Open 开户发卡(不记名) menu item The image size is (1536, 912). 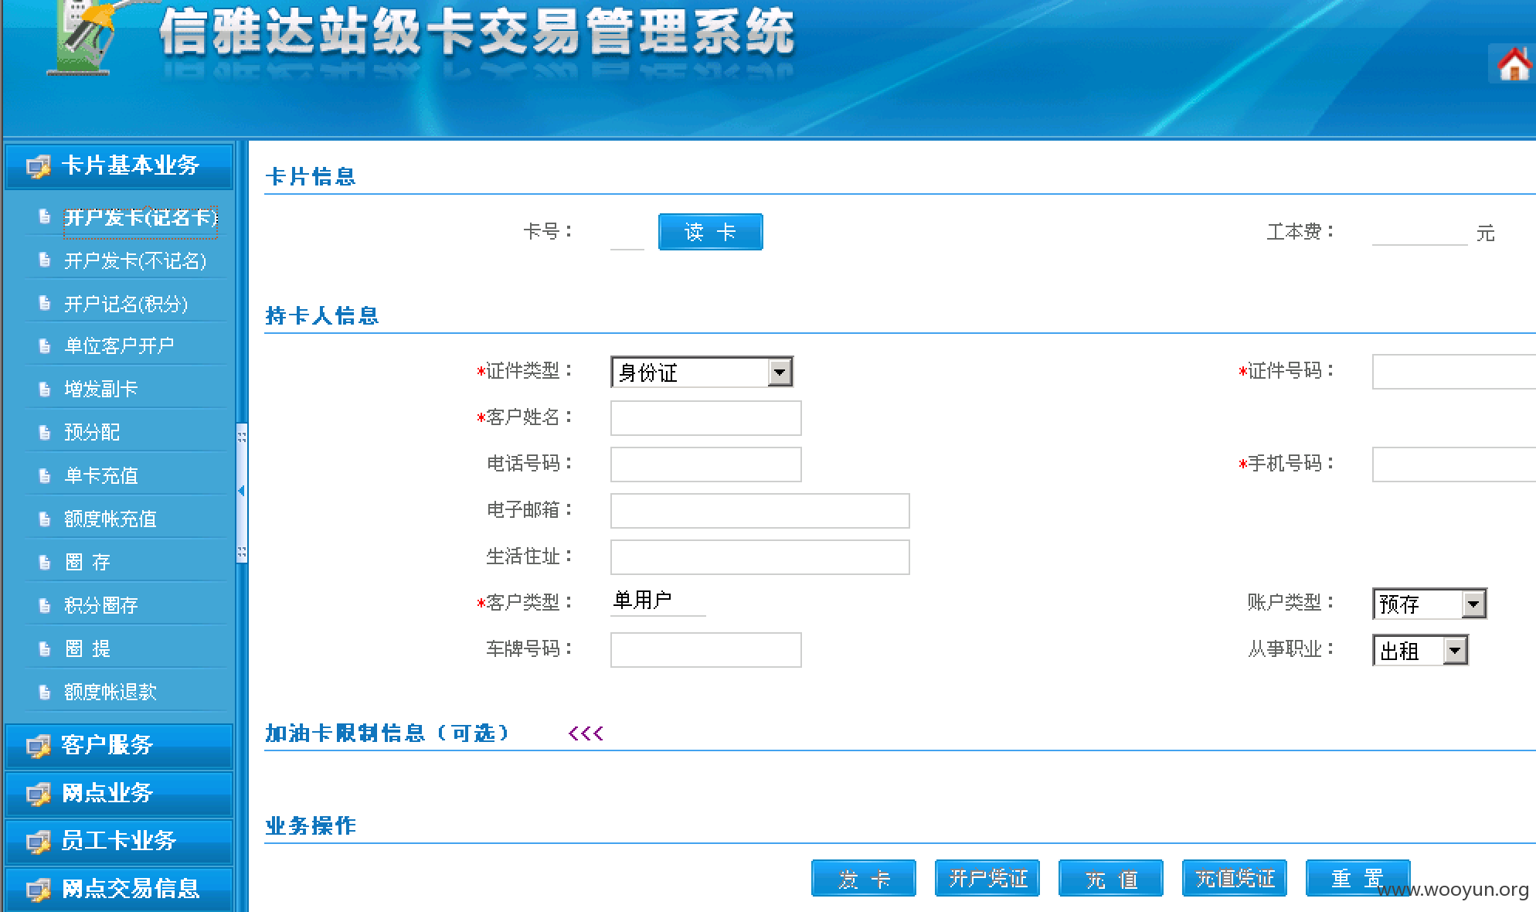pos(135,261)
